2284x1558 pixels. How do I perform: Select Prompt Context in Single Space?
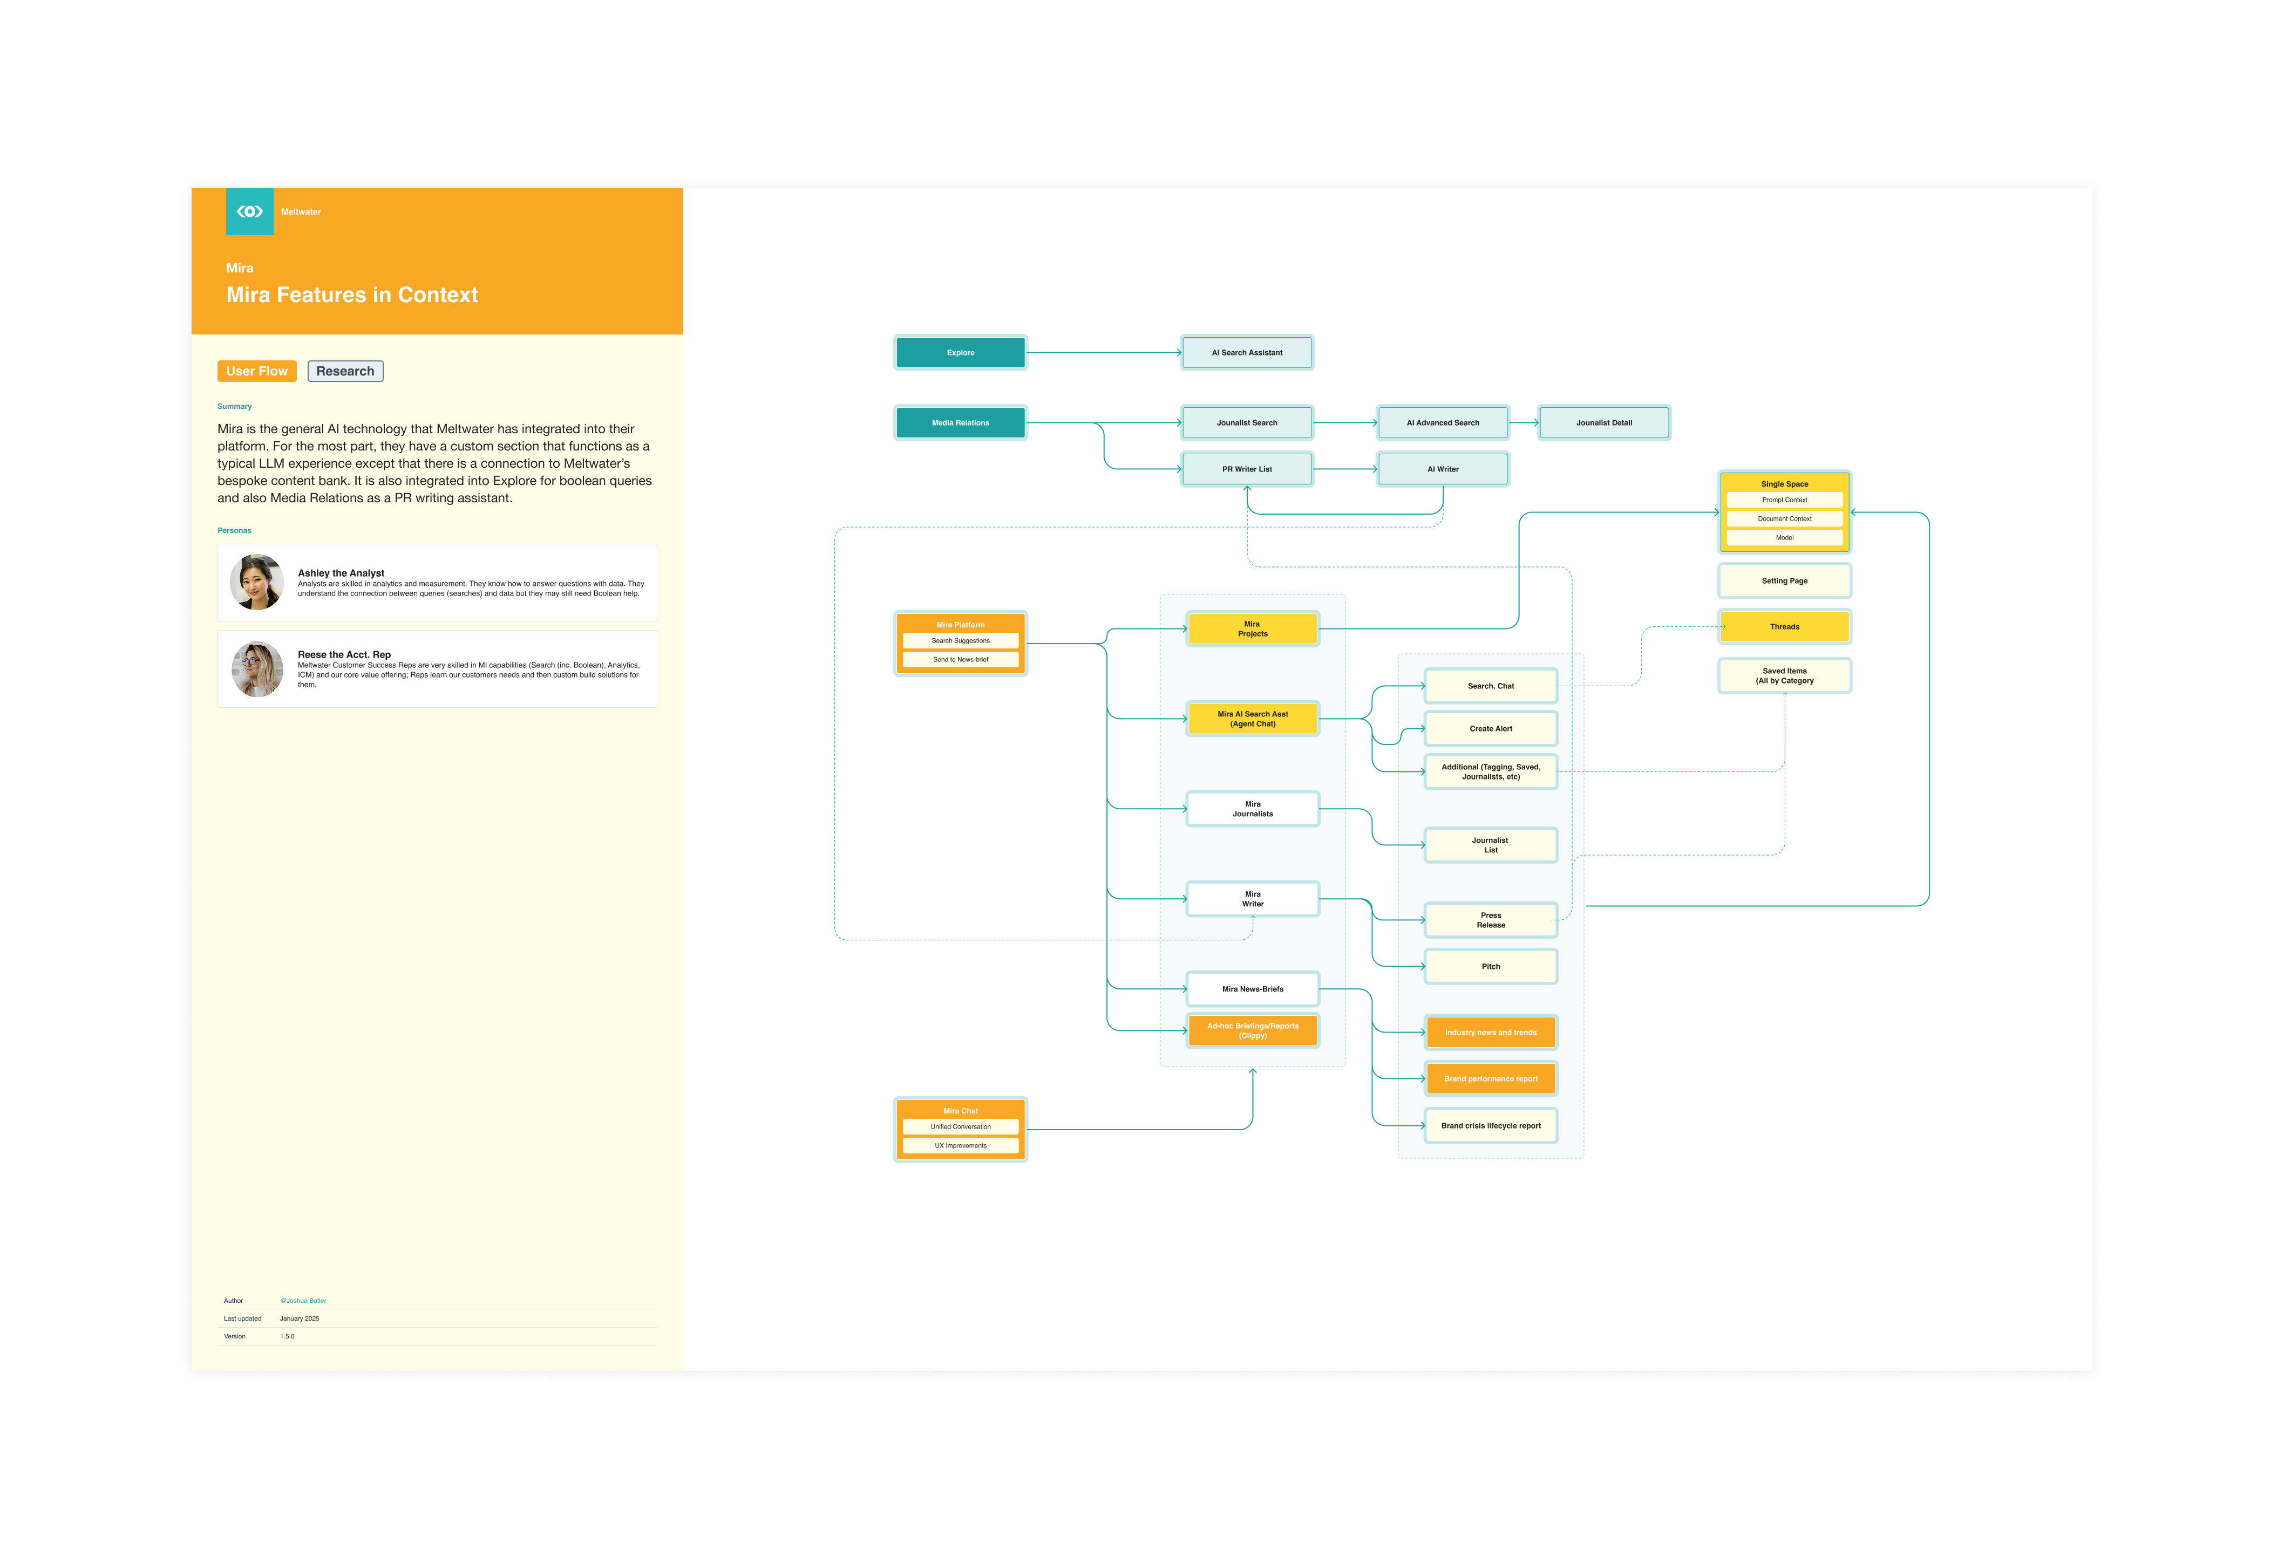point(1784,500)
